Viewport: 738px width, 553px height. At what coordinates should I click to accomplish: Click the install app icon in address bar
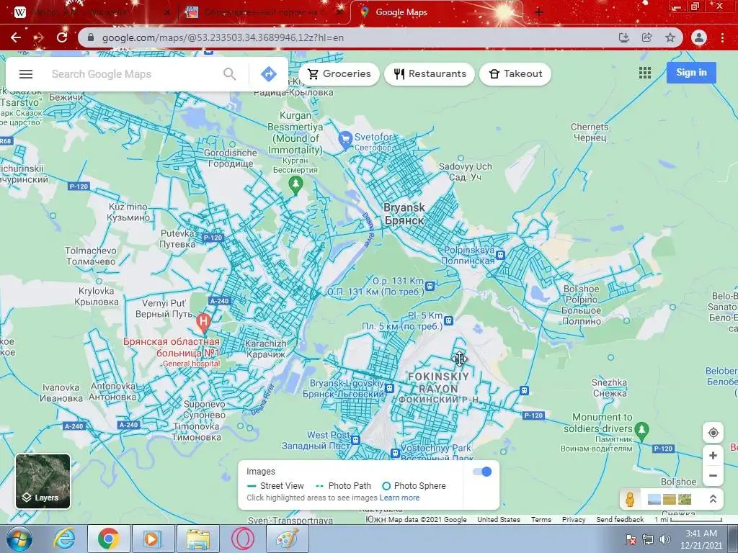coord(623,37)
